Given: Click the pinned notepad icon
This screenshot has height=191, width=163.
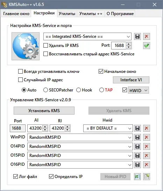Looking at the screenshot, I should point(147,177).
